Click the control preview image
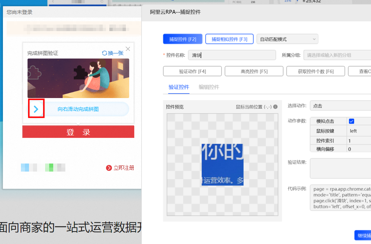The height and width of the screenshot is (244, 371). 222,165
